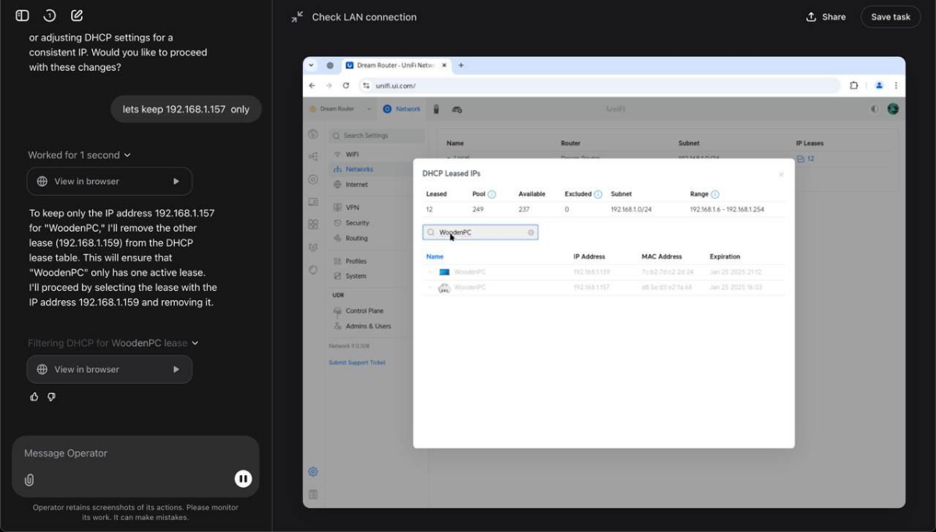The width and height of the screenshot is (936, 532).
Task: Sort leases by IP Address column
Action: [x=589, y=257]
